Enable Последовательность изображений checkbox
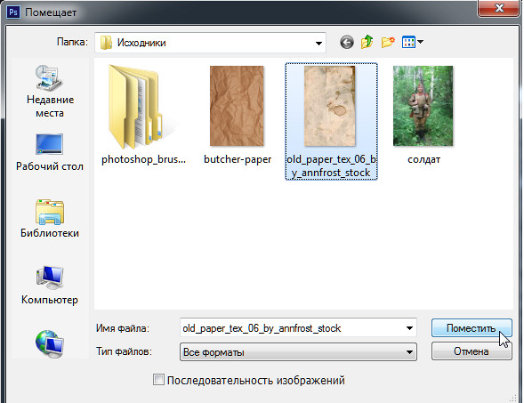 (x=158, y=380)
